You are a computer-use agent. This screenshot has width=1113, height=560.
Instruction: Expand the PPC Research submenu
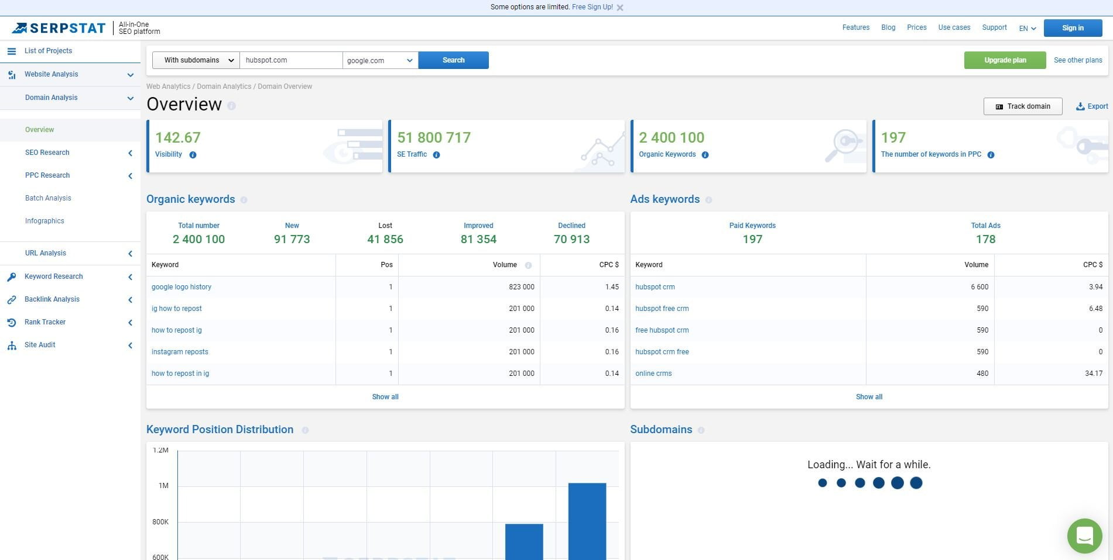(x=130, y=176)
